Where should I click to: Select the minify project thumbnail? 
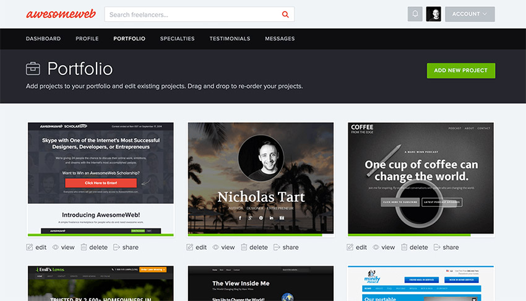(x=421, y=283)
